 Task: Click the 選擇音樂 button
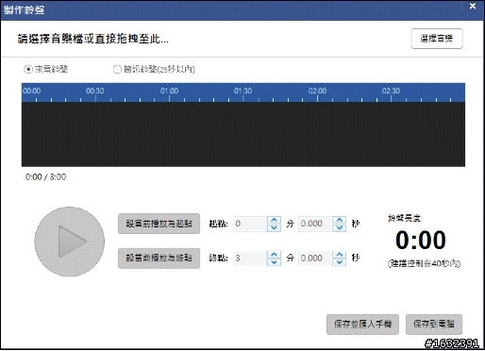click(x=437, y=39)
